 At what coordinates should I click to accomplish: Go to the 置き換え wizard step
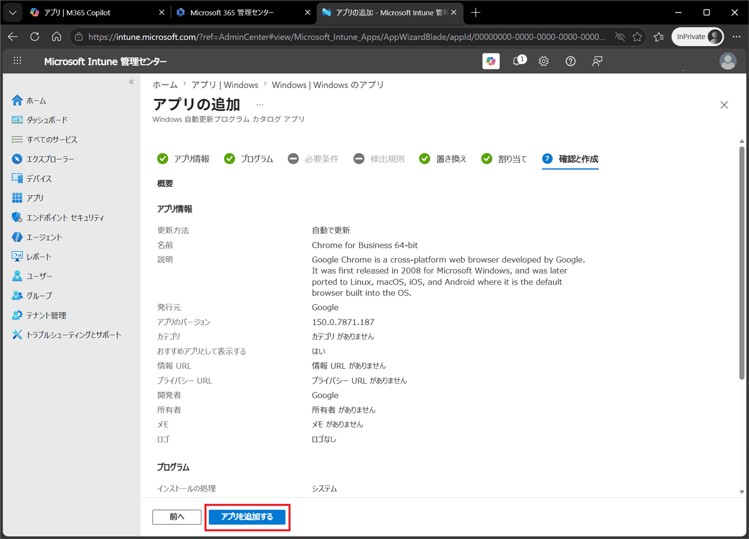point(443,159)
